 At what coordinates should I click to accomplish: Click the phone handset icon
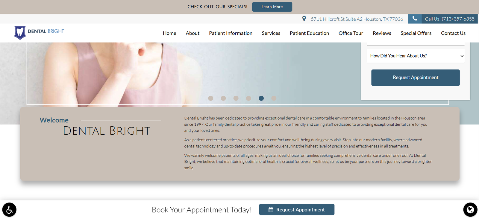tap(415, 19)
